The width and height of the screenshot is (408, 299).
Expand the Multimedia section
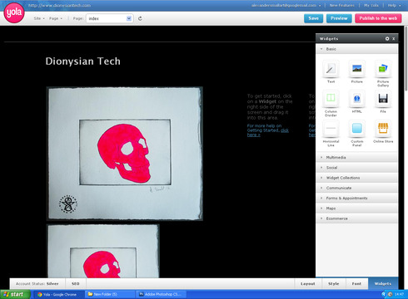coord(356,157)
